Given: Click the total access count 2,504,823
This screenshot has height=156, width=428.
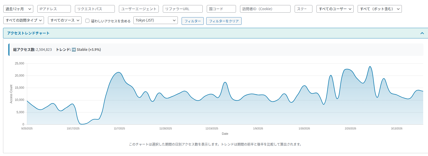Looking at the screenshot, I should point(44,50).
